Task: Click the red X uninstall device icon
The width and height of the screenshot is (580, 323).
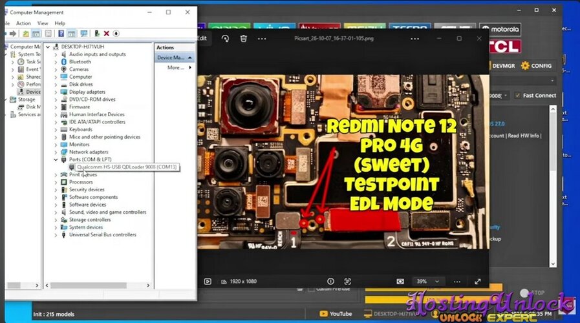Action: coord(107,34)
